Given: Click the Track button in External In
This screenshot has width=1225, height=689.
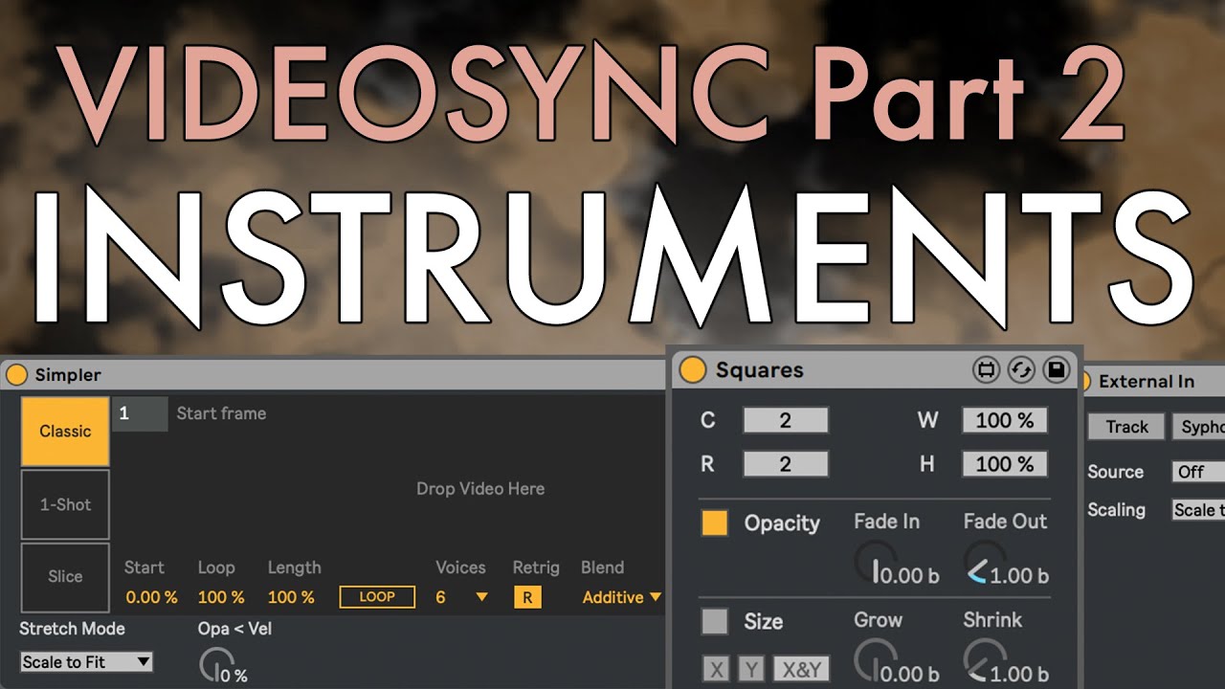Looking at the screenshot, I should coord(1126,427).
